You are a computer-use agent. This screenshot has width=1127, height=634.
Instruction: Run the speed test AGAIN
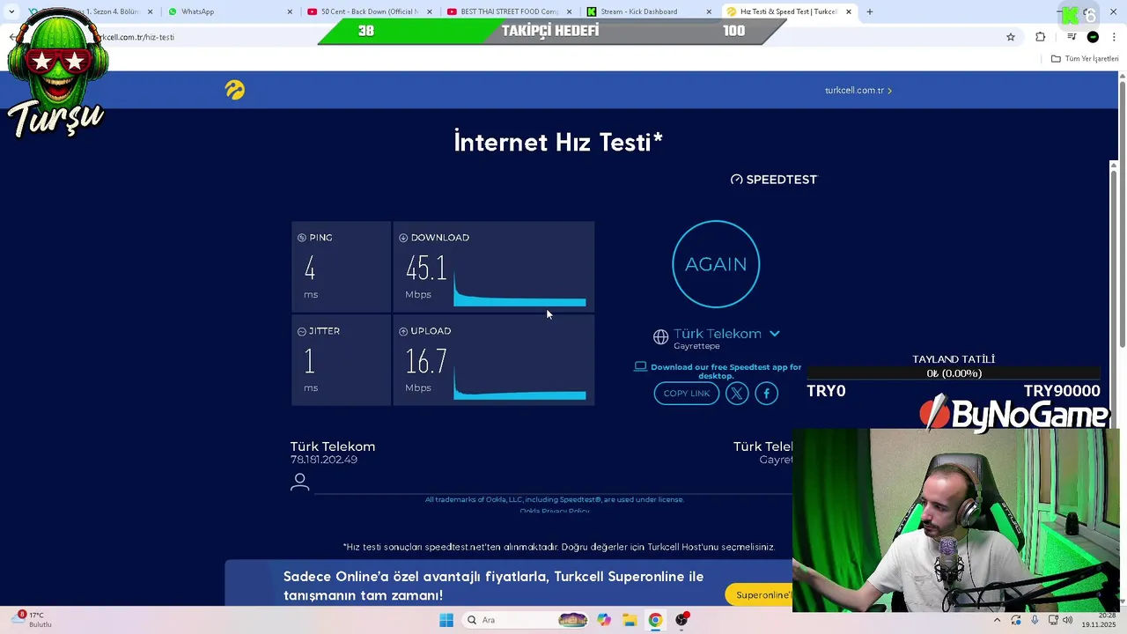(x=716, y=264)
